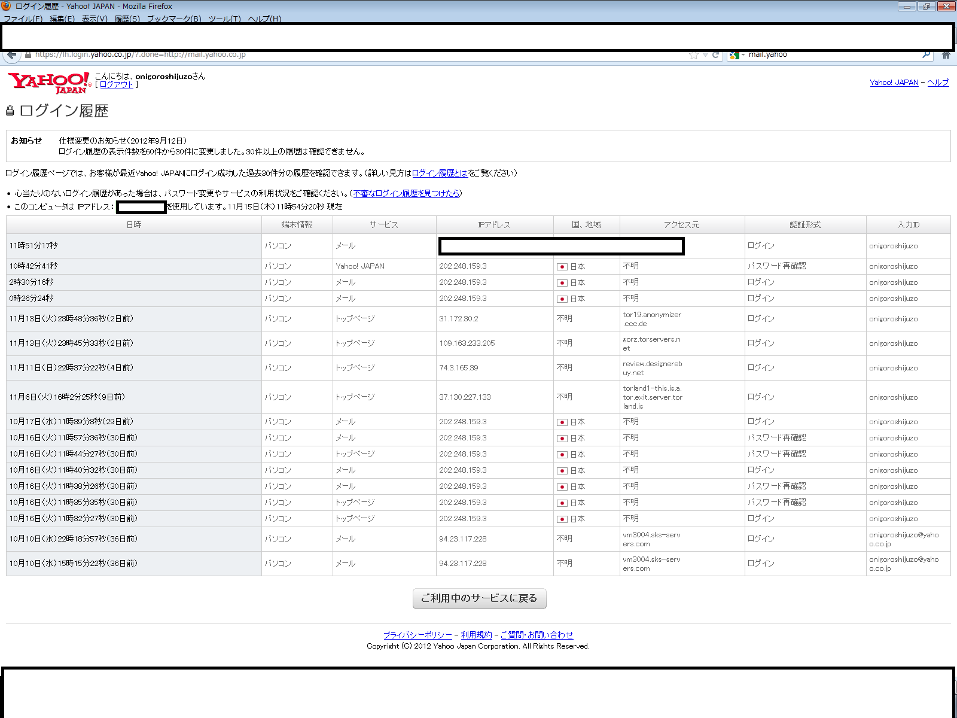Click the 認証形式 column header

click(805, 224)
